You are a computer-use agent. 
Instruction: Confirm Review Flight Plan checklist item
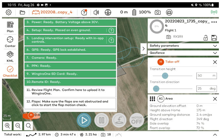point(70,92)
